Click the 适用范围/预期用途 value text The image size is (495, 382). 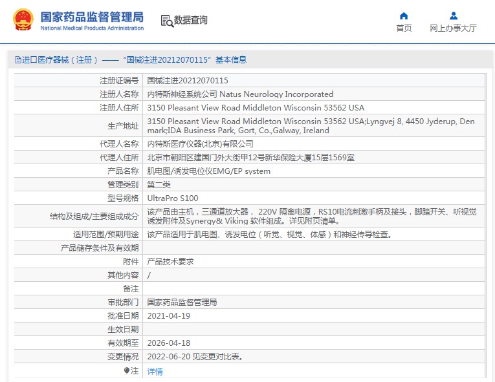(x=270, y=235)
